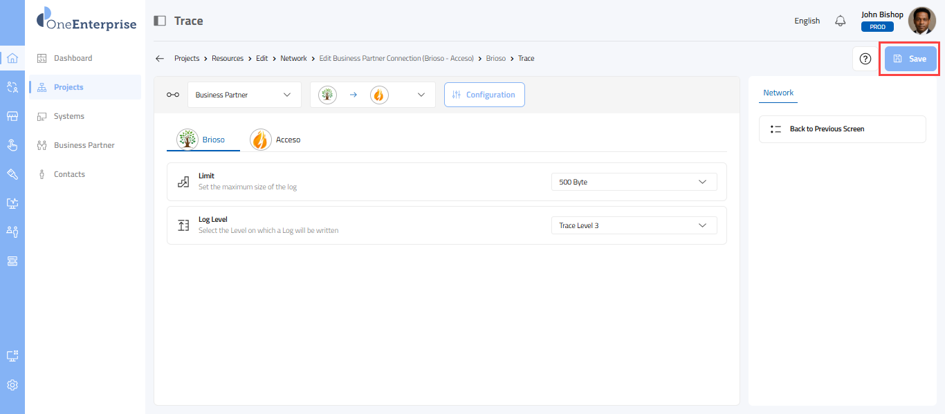The width and height of the screenshot is (945, 414).
Task: Click John Bishop's profile avatar
Action: 921,21
